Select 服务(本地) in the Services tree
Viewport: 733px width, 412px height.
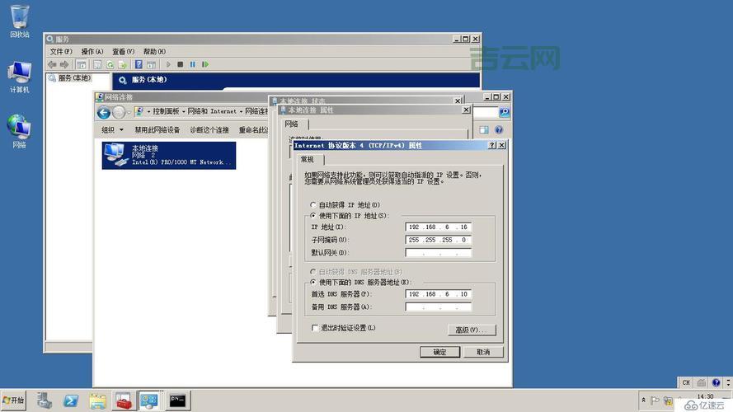coord(73,78)
